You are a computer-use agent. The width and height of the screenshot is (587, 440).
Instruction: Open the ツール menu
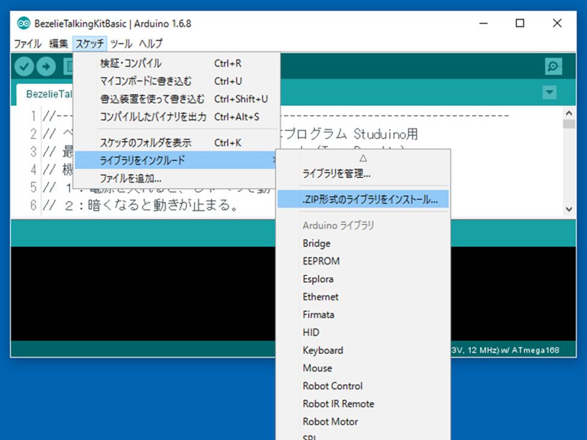(x=121, y=44)
